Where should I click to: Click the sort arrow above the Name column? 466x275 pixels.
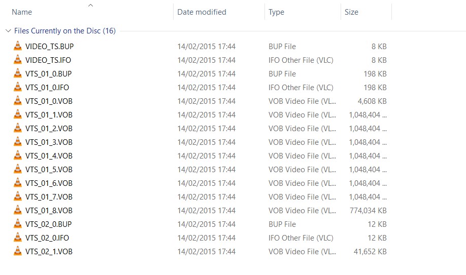pos(90,6)
